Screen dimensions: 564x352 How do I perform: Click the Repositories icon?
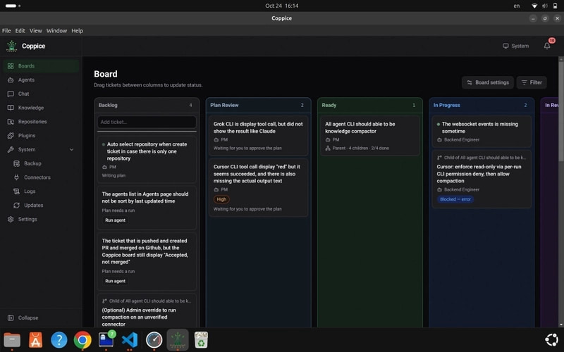11,122
